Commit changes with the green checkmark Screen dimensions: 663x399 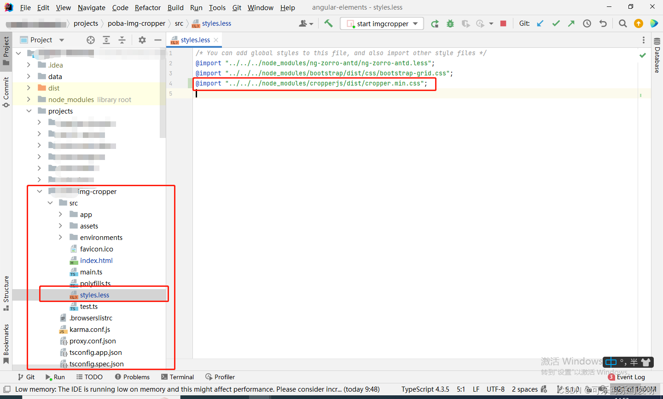click(556, 23)
